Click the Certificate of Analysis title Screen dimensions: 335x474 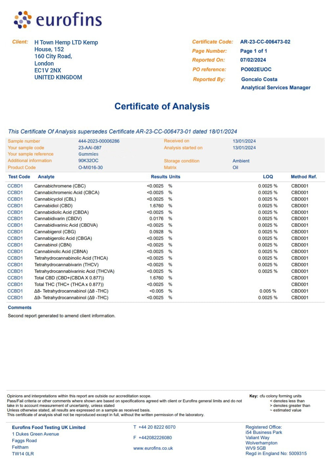[162, 106]
